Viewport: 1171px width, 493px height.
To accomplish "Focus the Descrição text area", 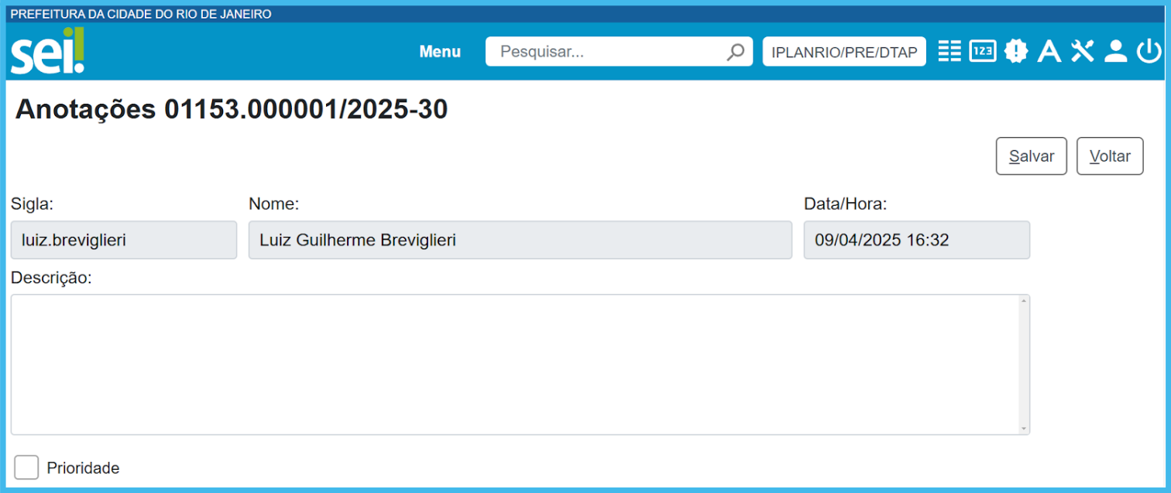I will pyautogui.click(x=511, y=364).
